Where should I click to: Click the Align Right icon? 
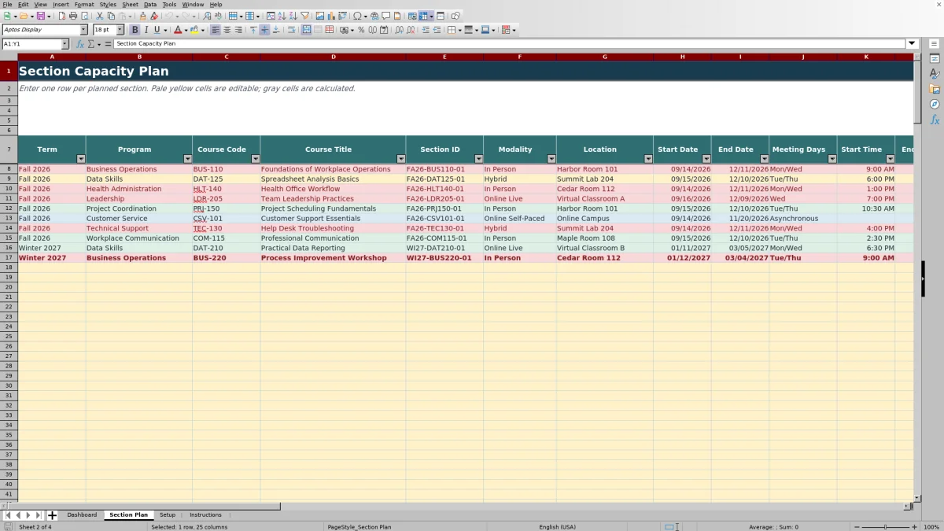(238, 30)
